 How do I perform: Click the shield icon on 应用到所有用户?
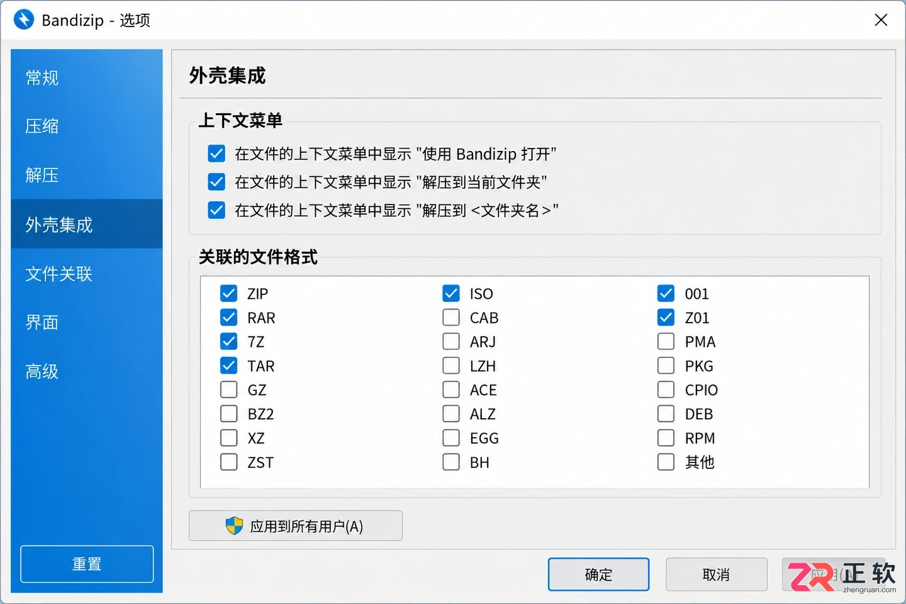click(234, 525)
